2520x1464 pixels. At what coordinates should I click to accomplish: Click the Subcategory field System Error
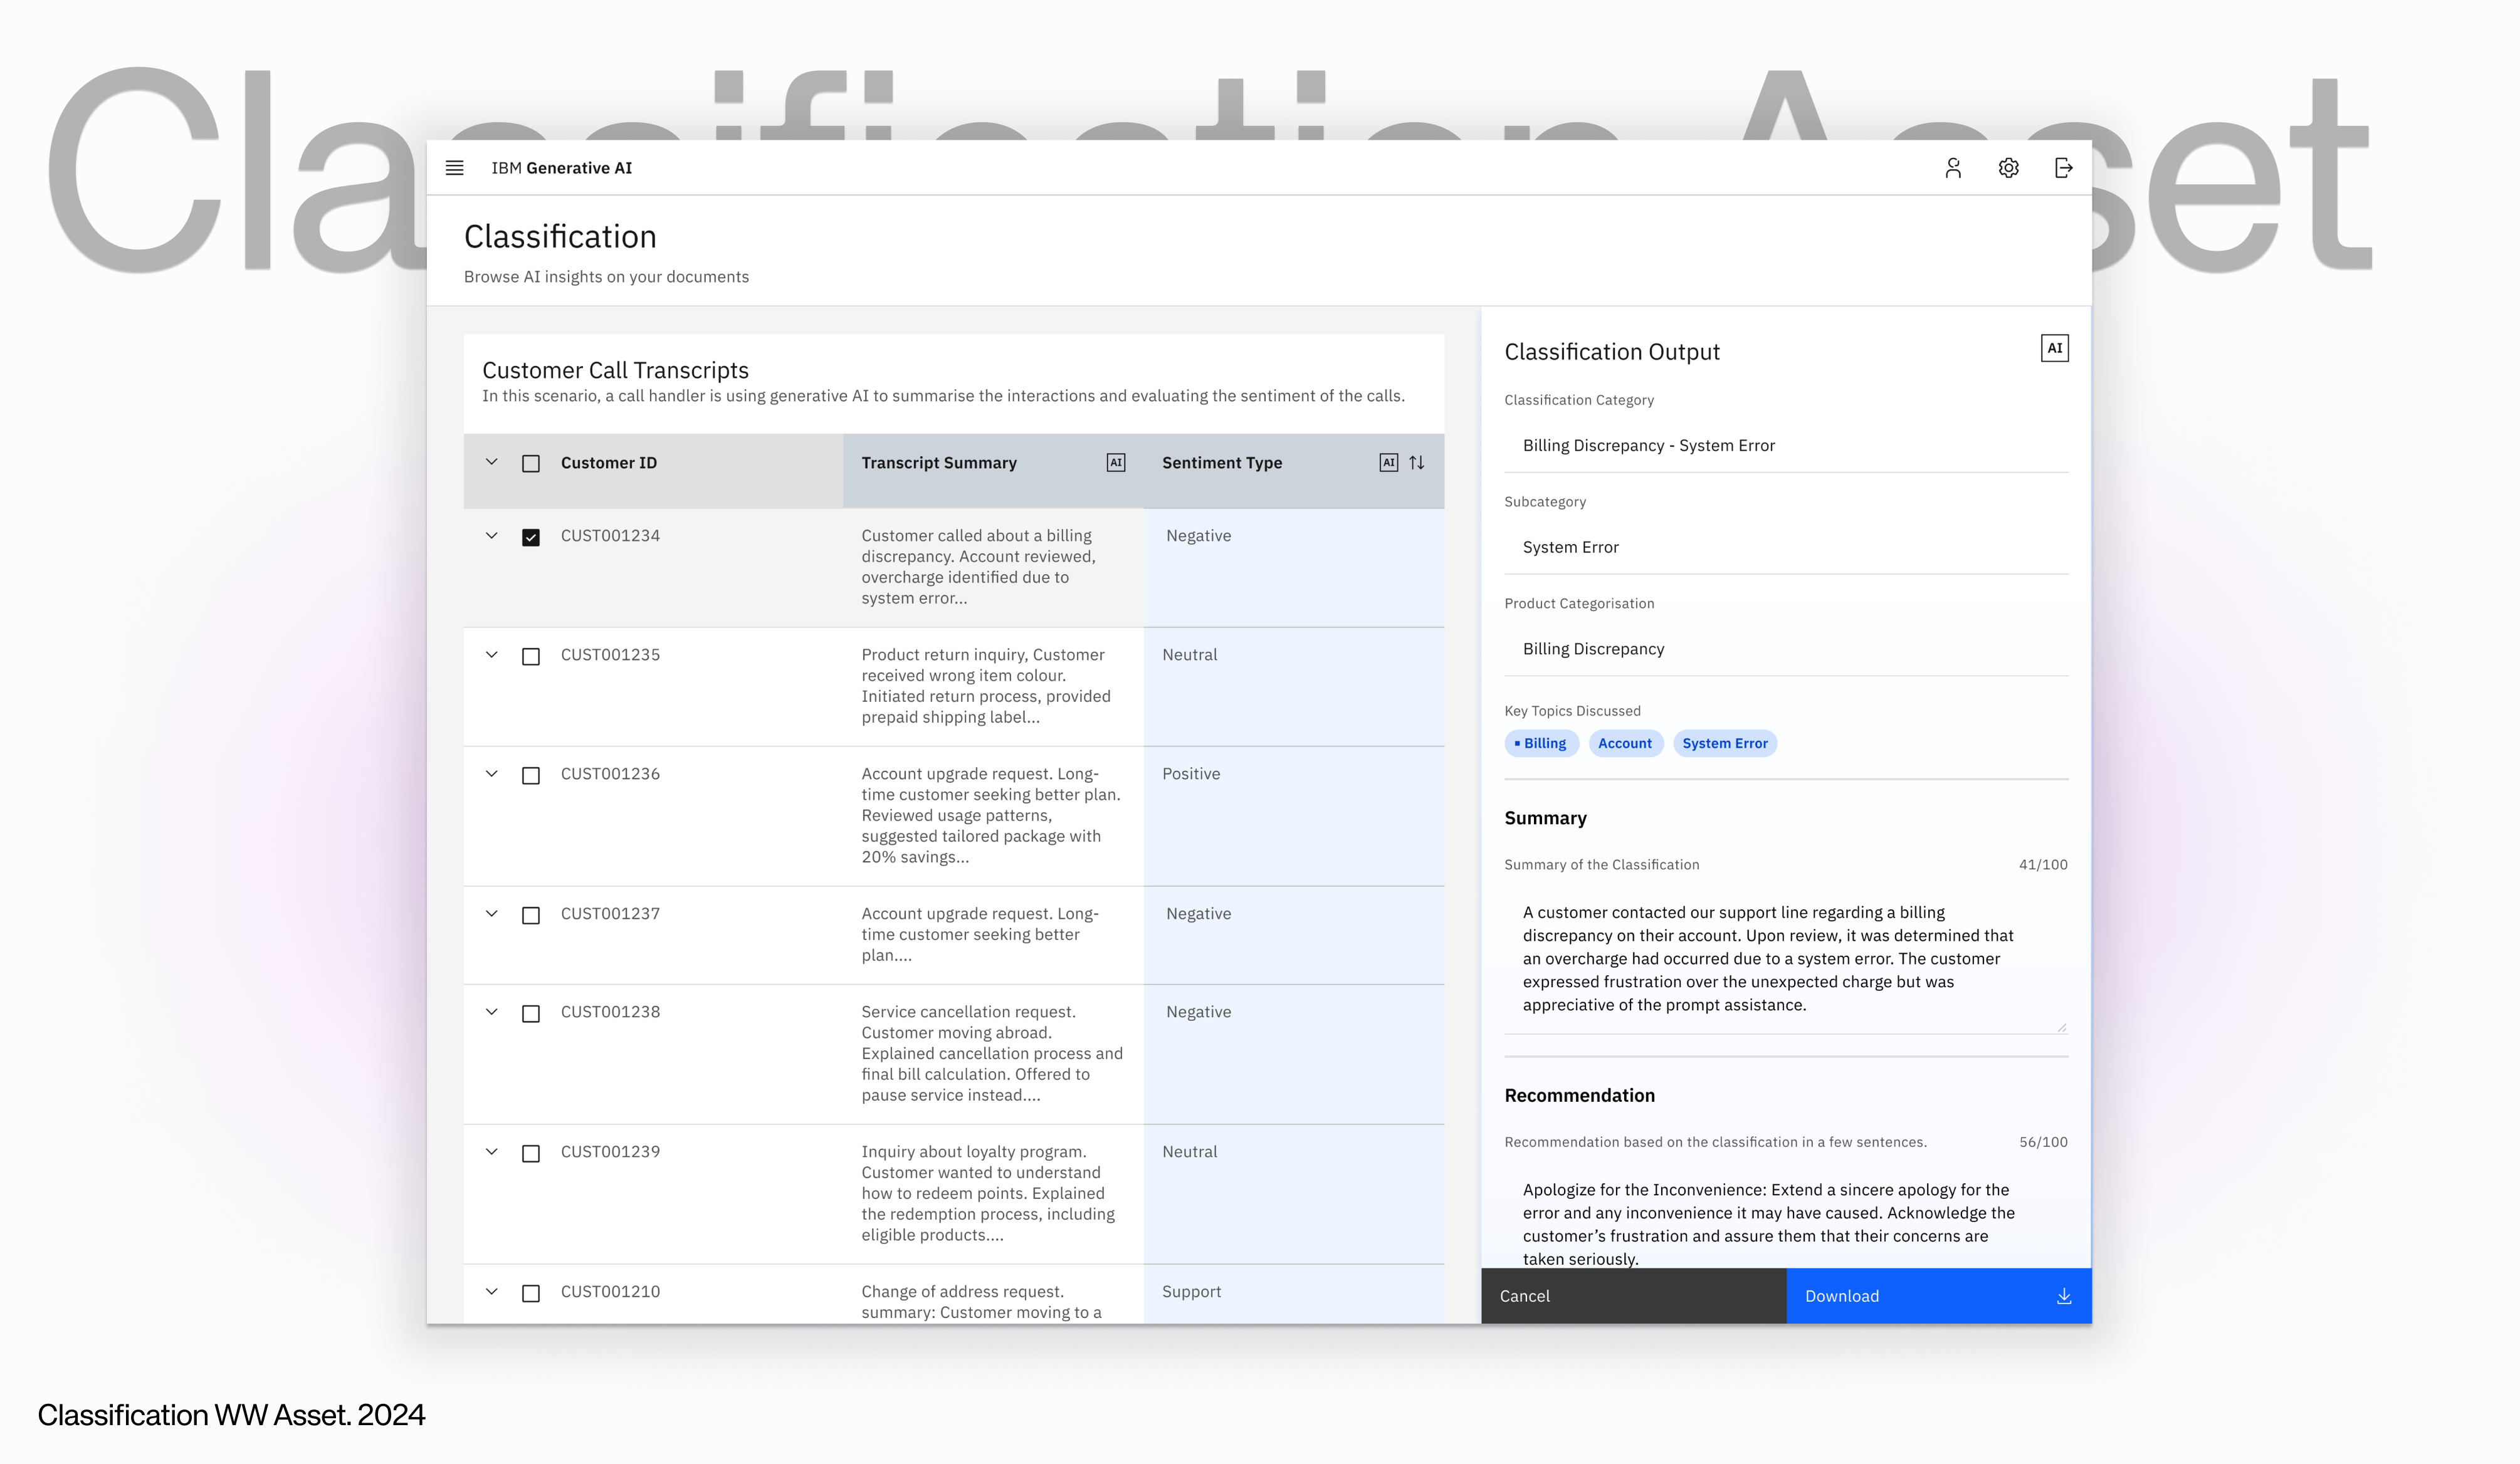[1785, 547]
